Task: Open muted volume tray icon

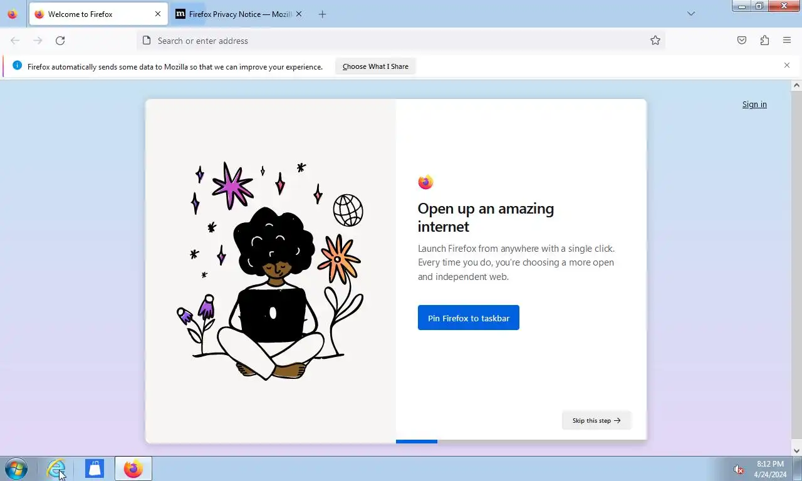Action: (739, 469)
